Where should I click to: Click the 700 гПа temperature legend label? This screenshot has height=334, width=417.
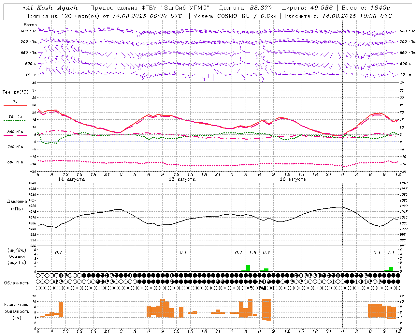pos(15,147)
